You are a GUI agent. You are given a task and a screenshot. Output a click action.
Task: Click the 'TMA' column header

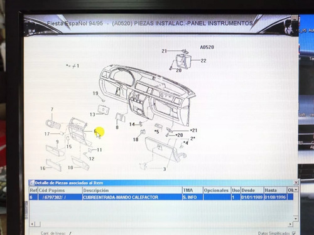point(193,191)
